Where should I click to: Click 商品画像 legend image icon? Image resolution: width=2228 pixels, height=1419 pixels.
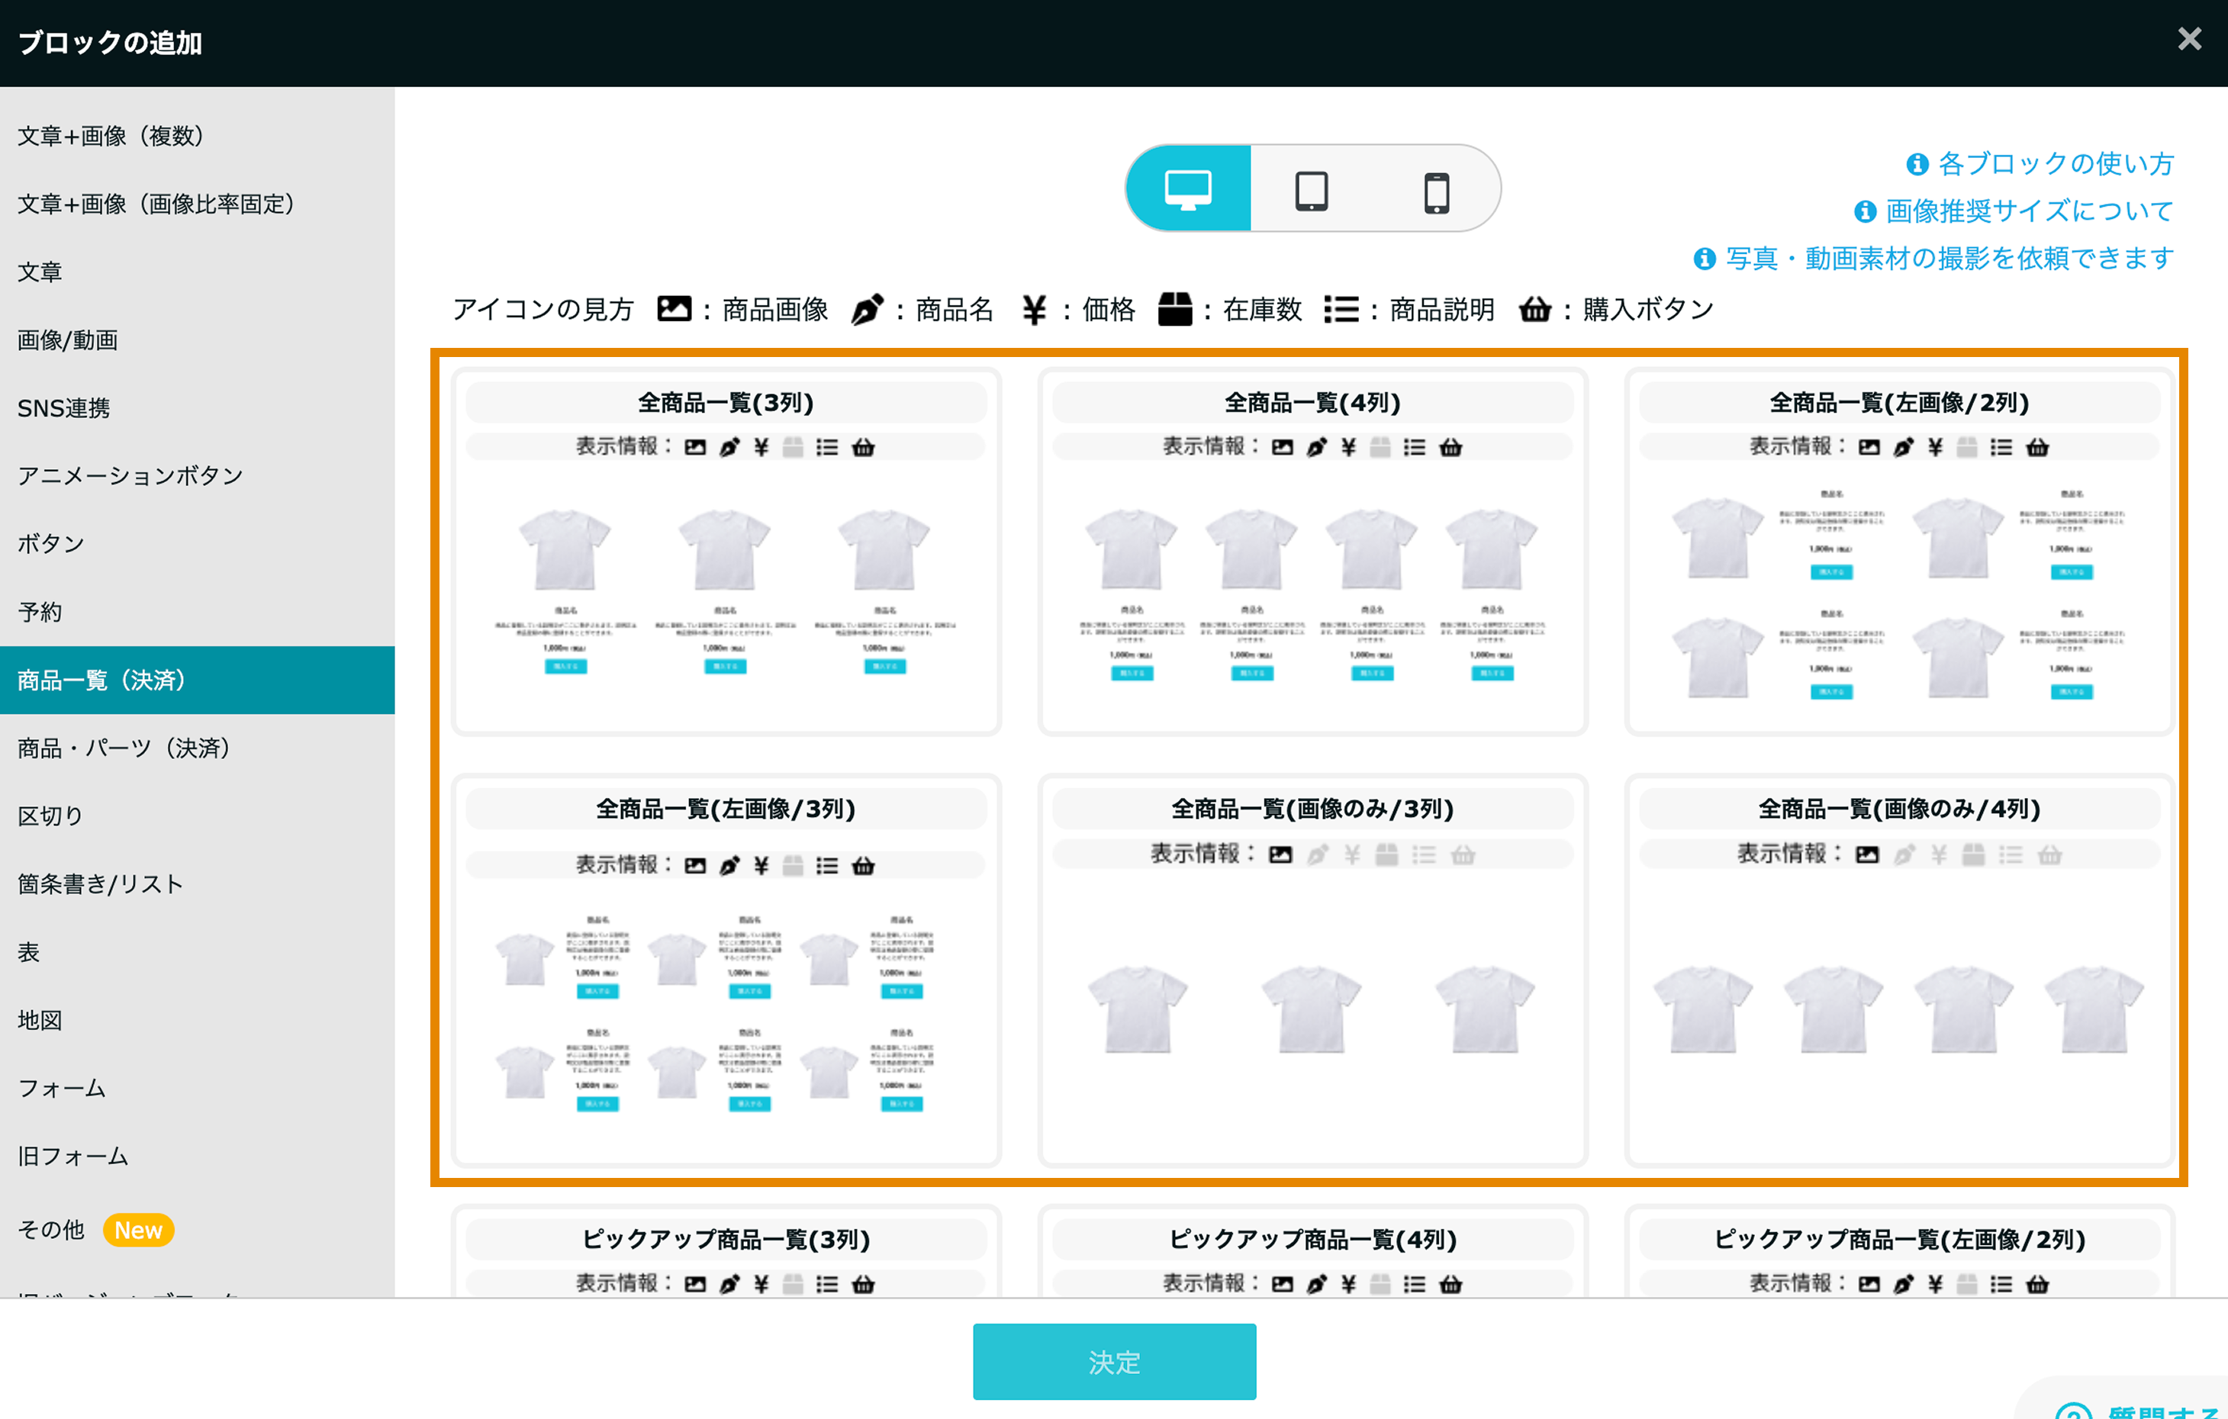[674, 309]
